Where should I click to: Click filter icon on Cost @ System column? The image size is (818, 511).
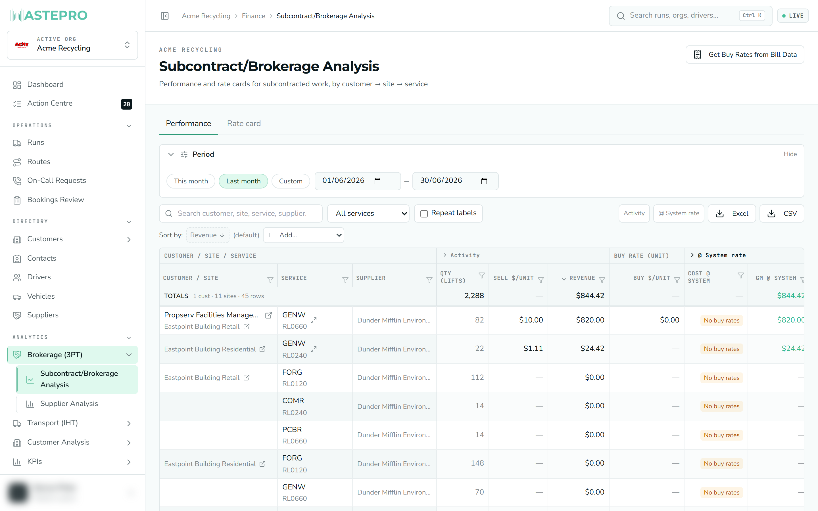(740, 275)
